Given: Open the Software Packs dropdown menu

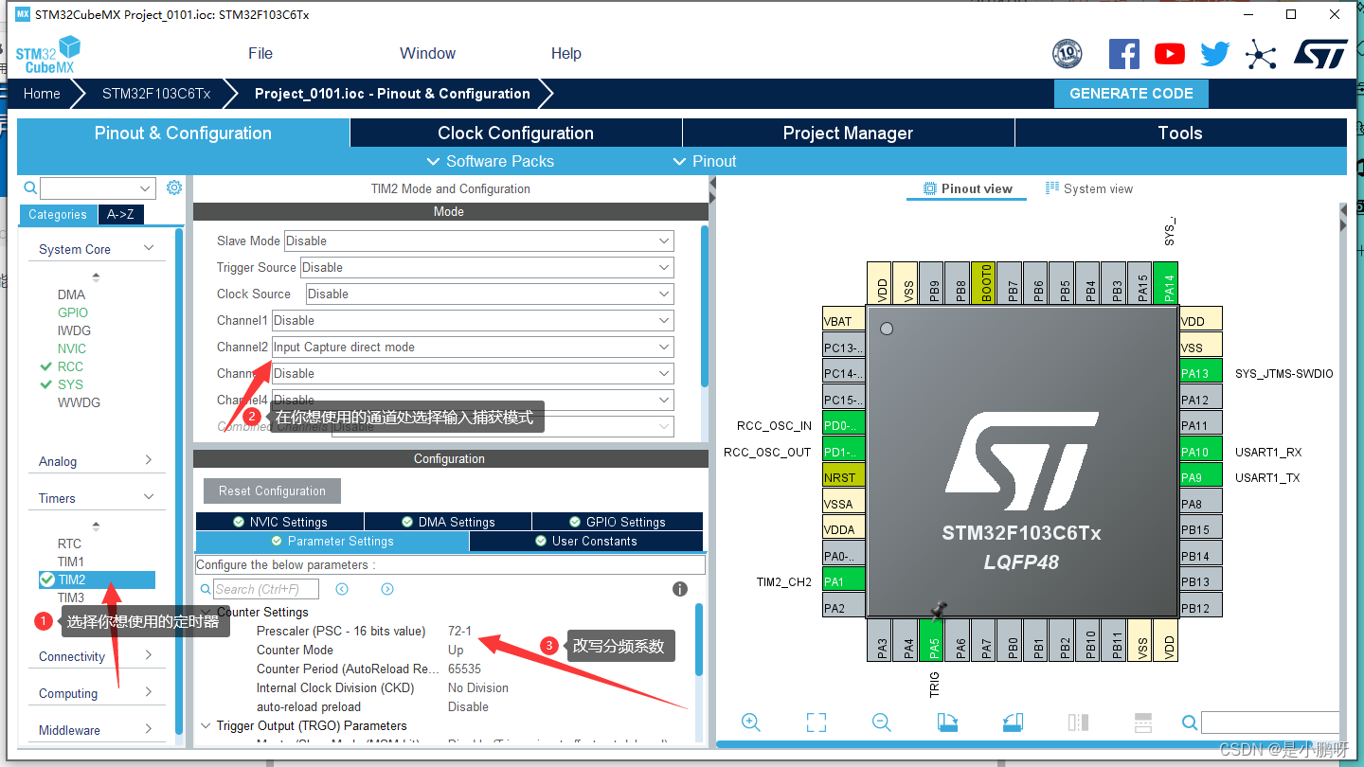Looking at the screenshot, I should point(490,161).
